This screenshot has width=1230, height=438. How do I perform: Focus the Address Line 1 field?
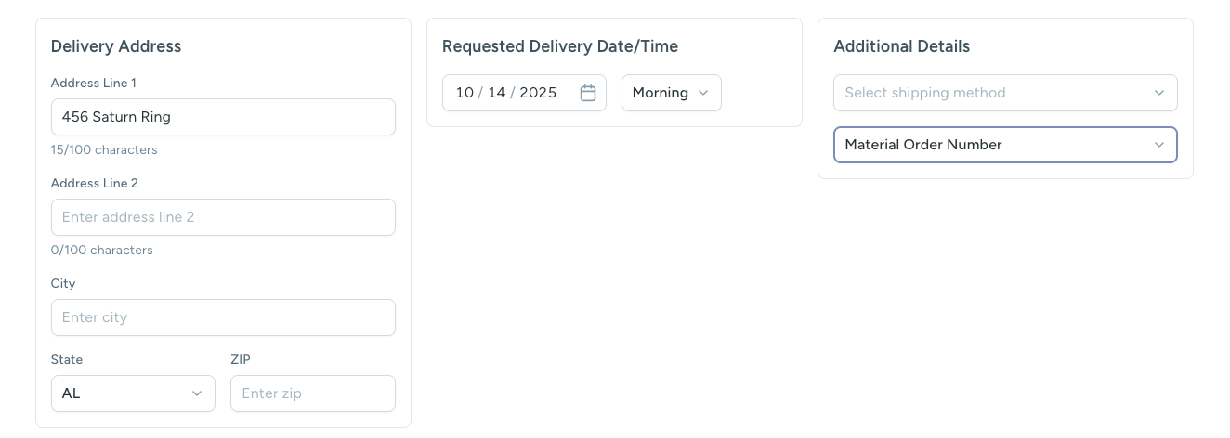pyautogui.click(x=223, y=117)
